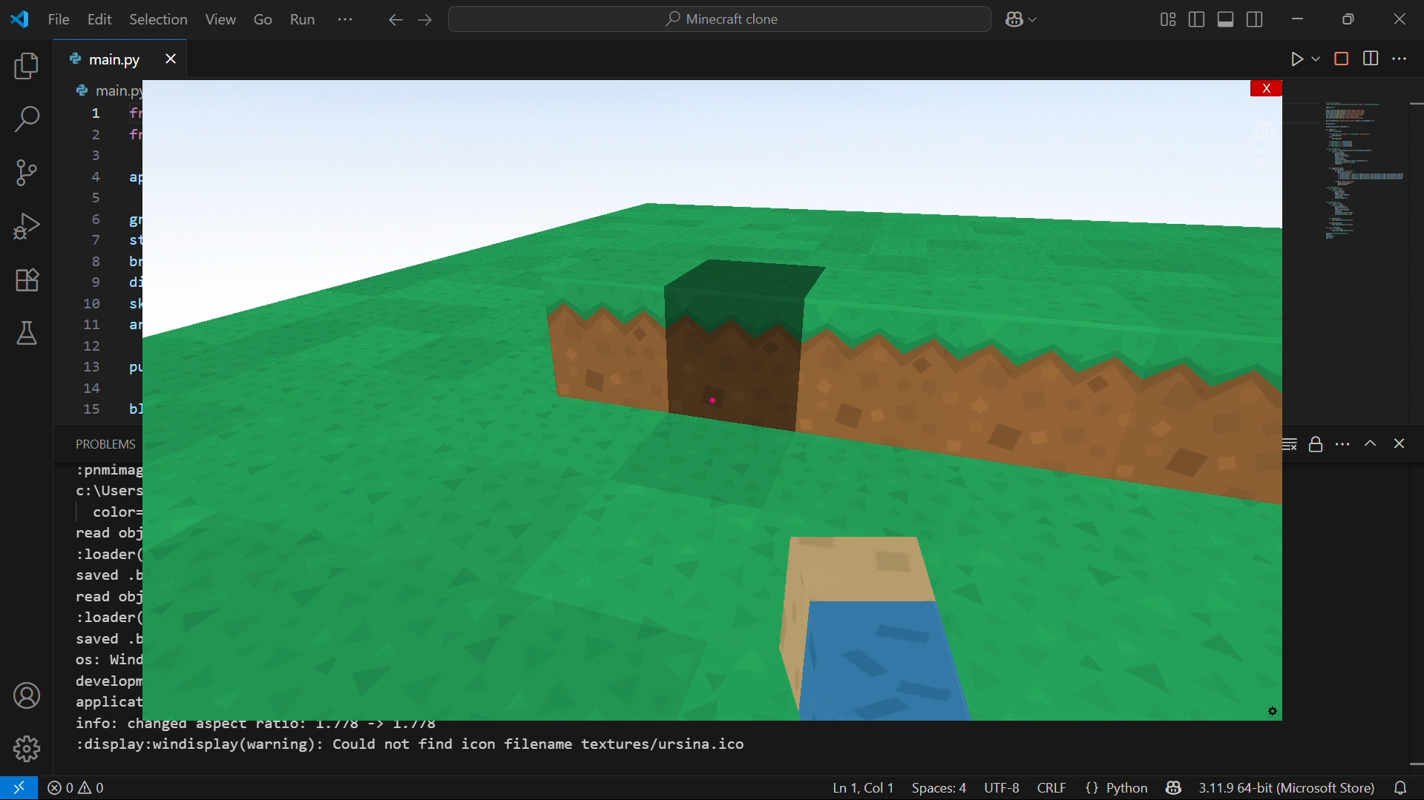Open the Testing flask view
This screenshot has width=1424, height=800.
[x=26, y=333]
